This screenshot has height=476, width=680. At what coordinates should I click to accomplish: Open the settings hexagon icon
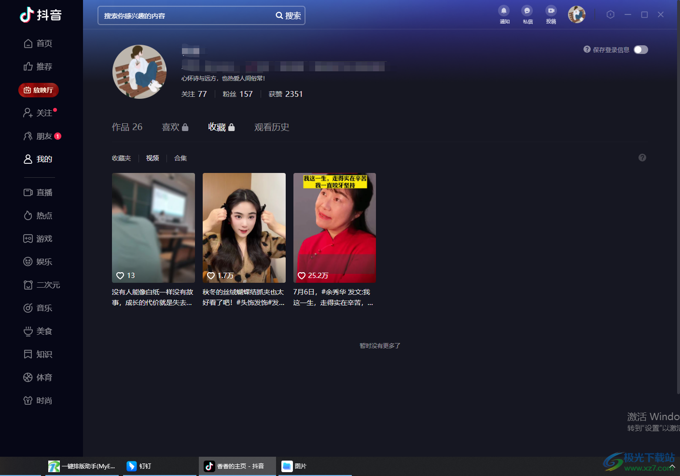coord(610,14)
